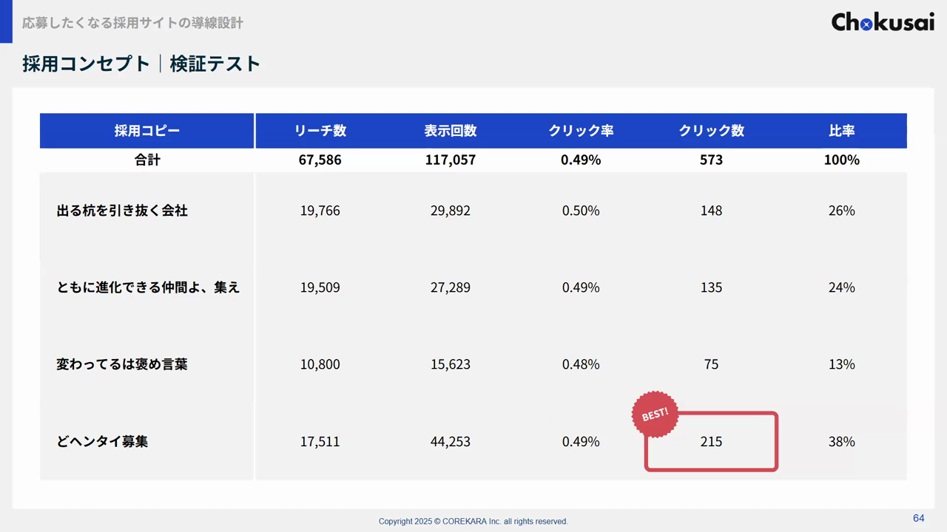Click the 38% ratio cell
This screenshot has width=947, height=532.
tap(842, 442)
